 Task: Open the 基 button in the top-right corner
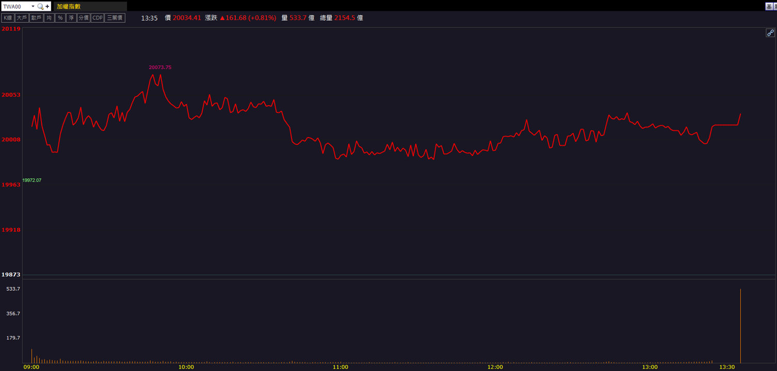click(769, 6)
